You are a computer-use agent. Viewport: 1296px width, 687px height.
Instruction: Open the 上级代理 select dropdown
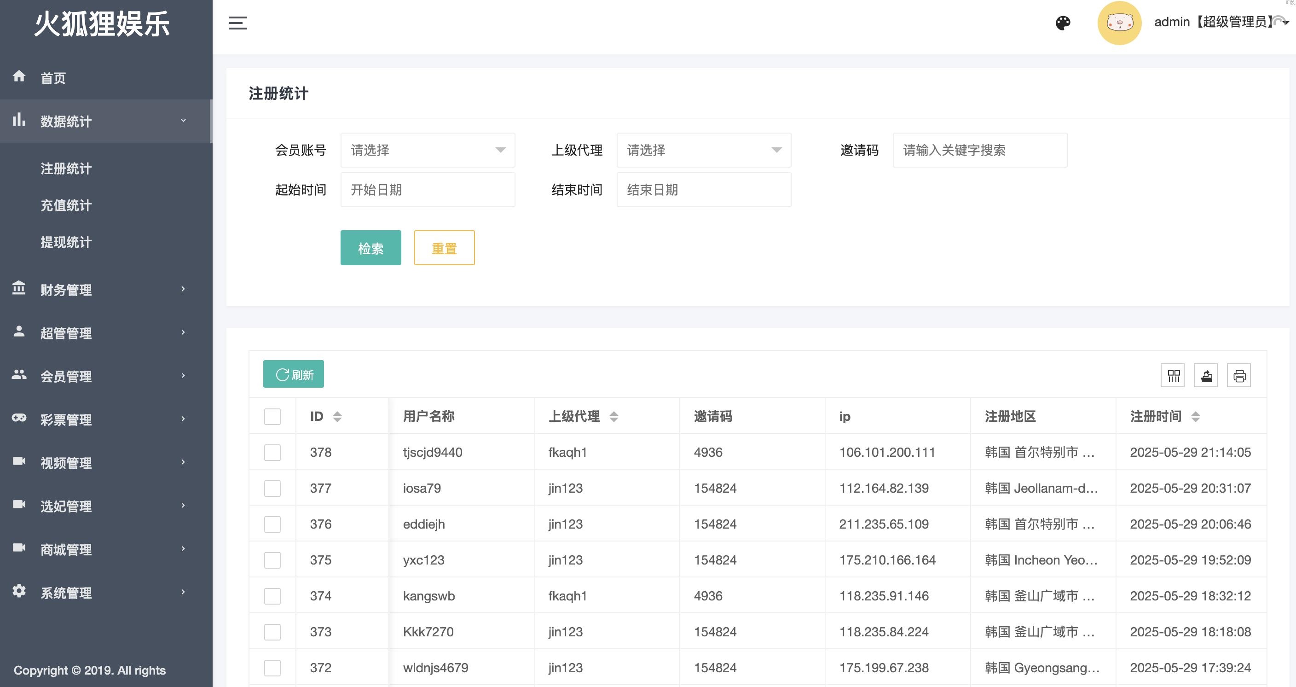703,150
